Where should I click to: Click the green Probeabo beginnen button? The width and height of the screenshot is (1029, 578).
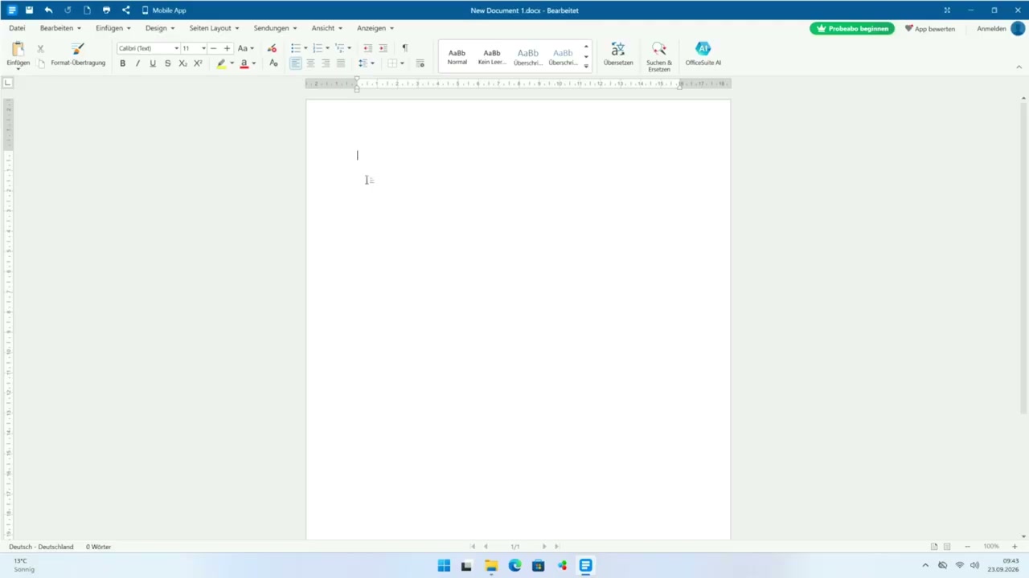tap(852, 28)
